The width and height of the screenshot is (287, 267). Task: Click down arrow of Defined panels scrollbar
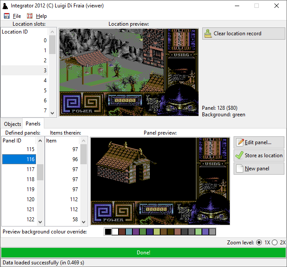click(40, 222)
